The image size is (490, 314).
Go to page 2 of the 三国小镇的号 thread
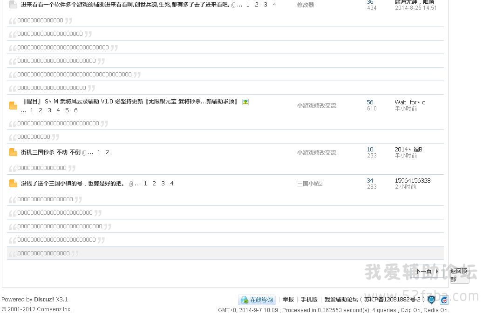pyautogui.click(x=154, y=184)
